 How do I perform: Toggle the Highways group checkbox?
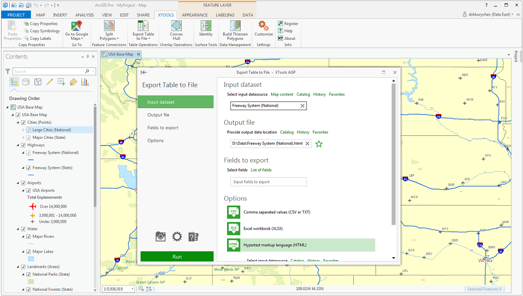[23, 145]
